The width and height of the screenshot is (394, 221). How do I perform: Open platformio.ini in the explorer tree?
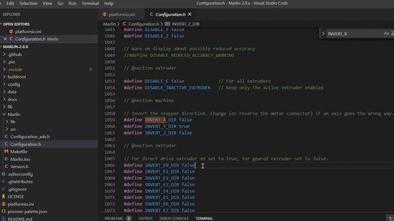[x=20, y=204]
